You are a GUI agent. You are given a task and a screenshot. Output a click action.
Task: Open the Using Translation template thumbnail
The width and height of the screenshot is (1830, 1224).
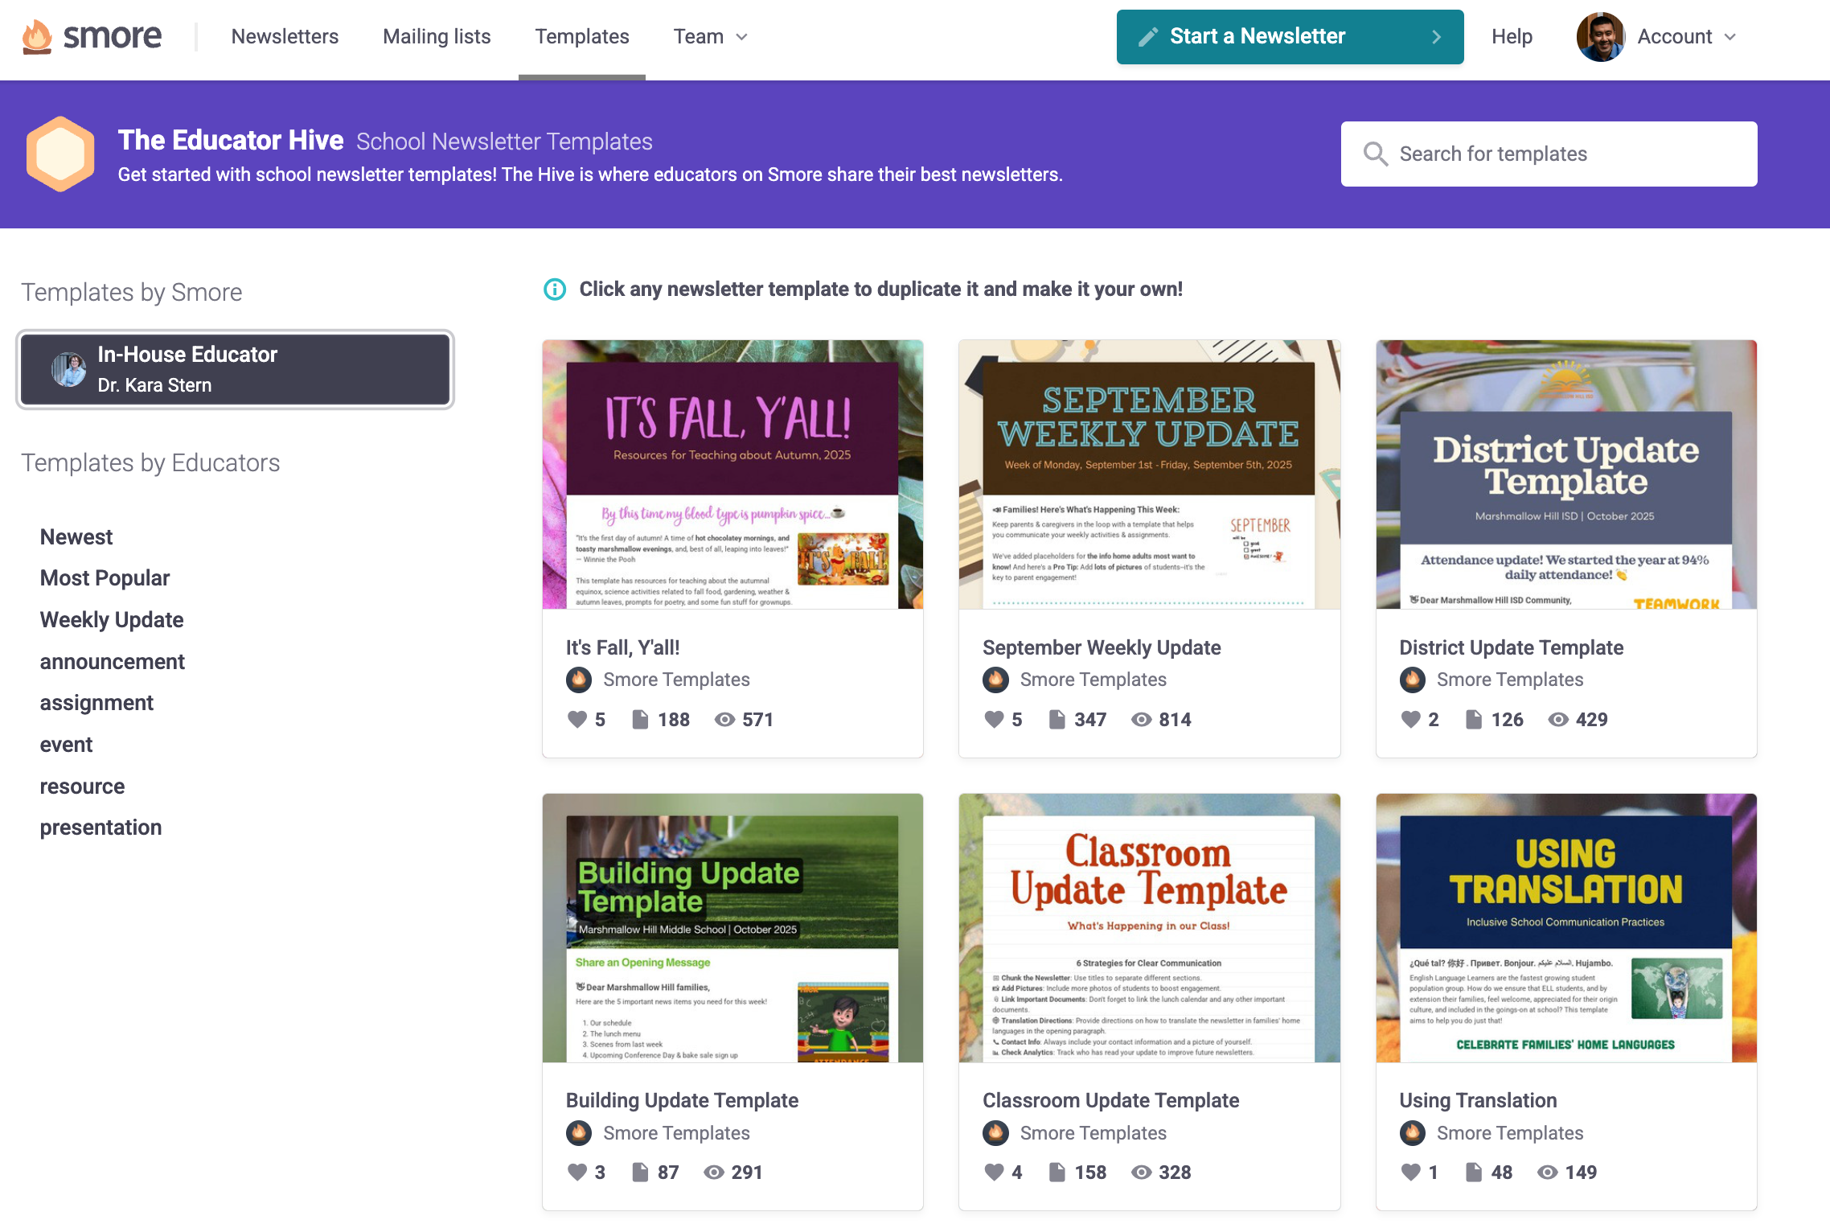(1565, 927)
